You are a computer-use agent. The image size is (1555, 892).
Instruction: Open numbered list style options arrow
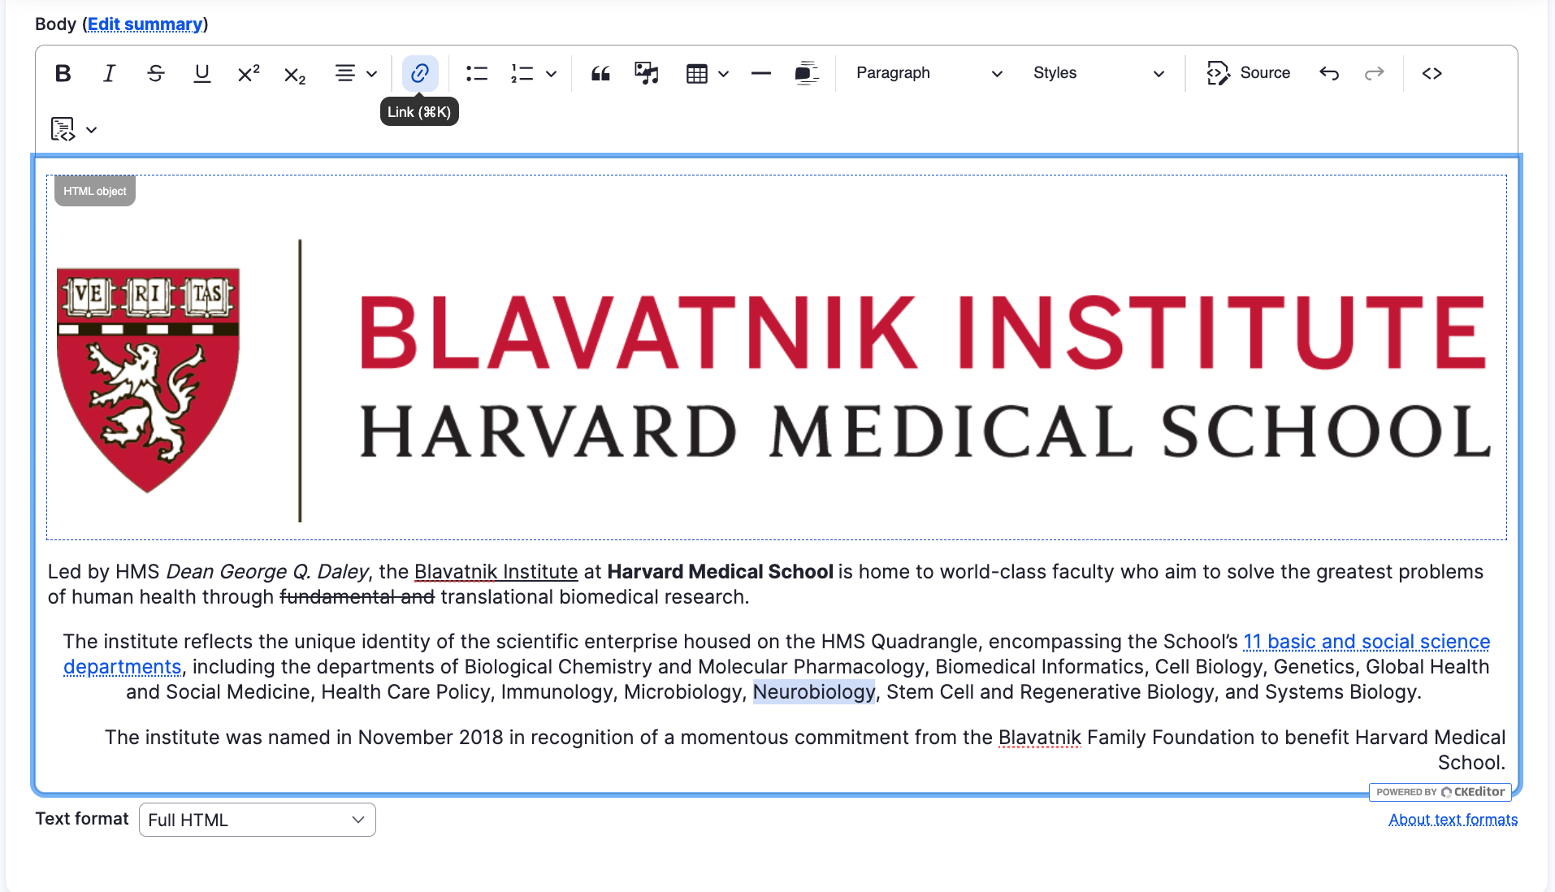pyautogui.click(x=552, y=74)
